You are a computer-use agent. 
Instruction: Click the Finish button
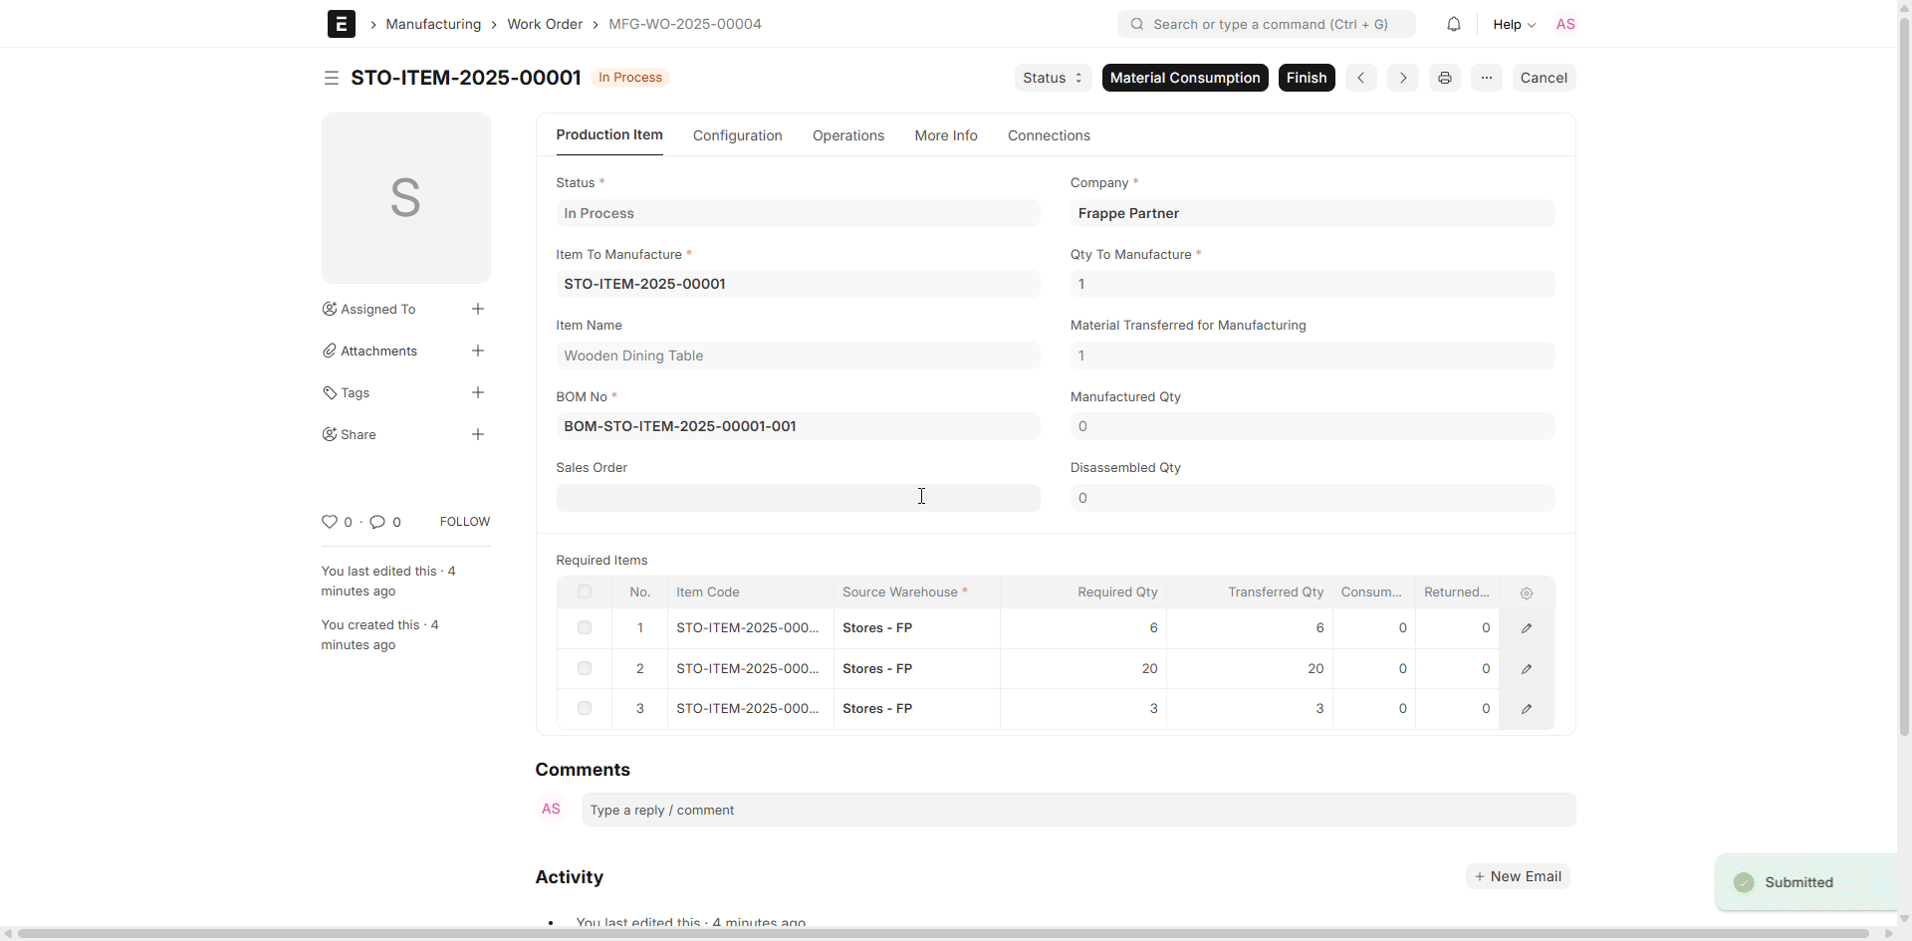pos(1306,78)
